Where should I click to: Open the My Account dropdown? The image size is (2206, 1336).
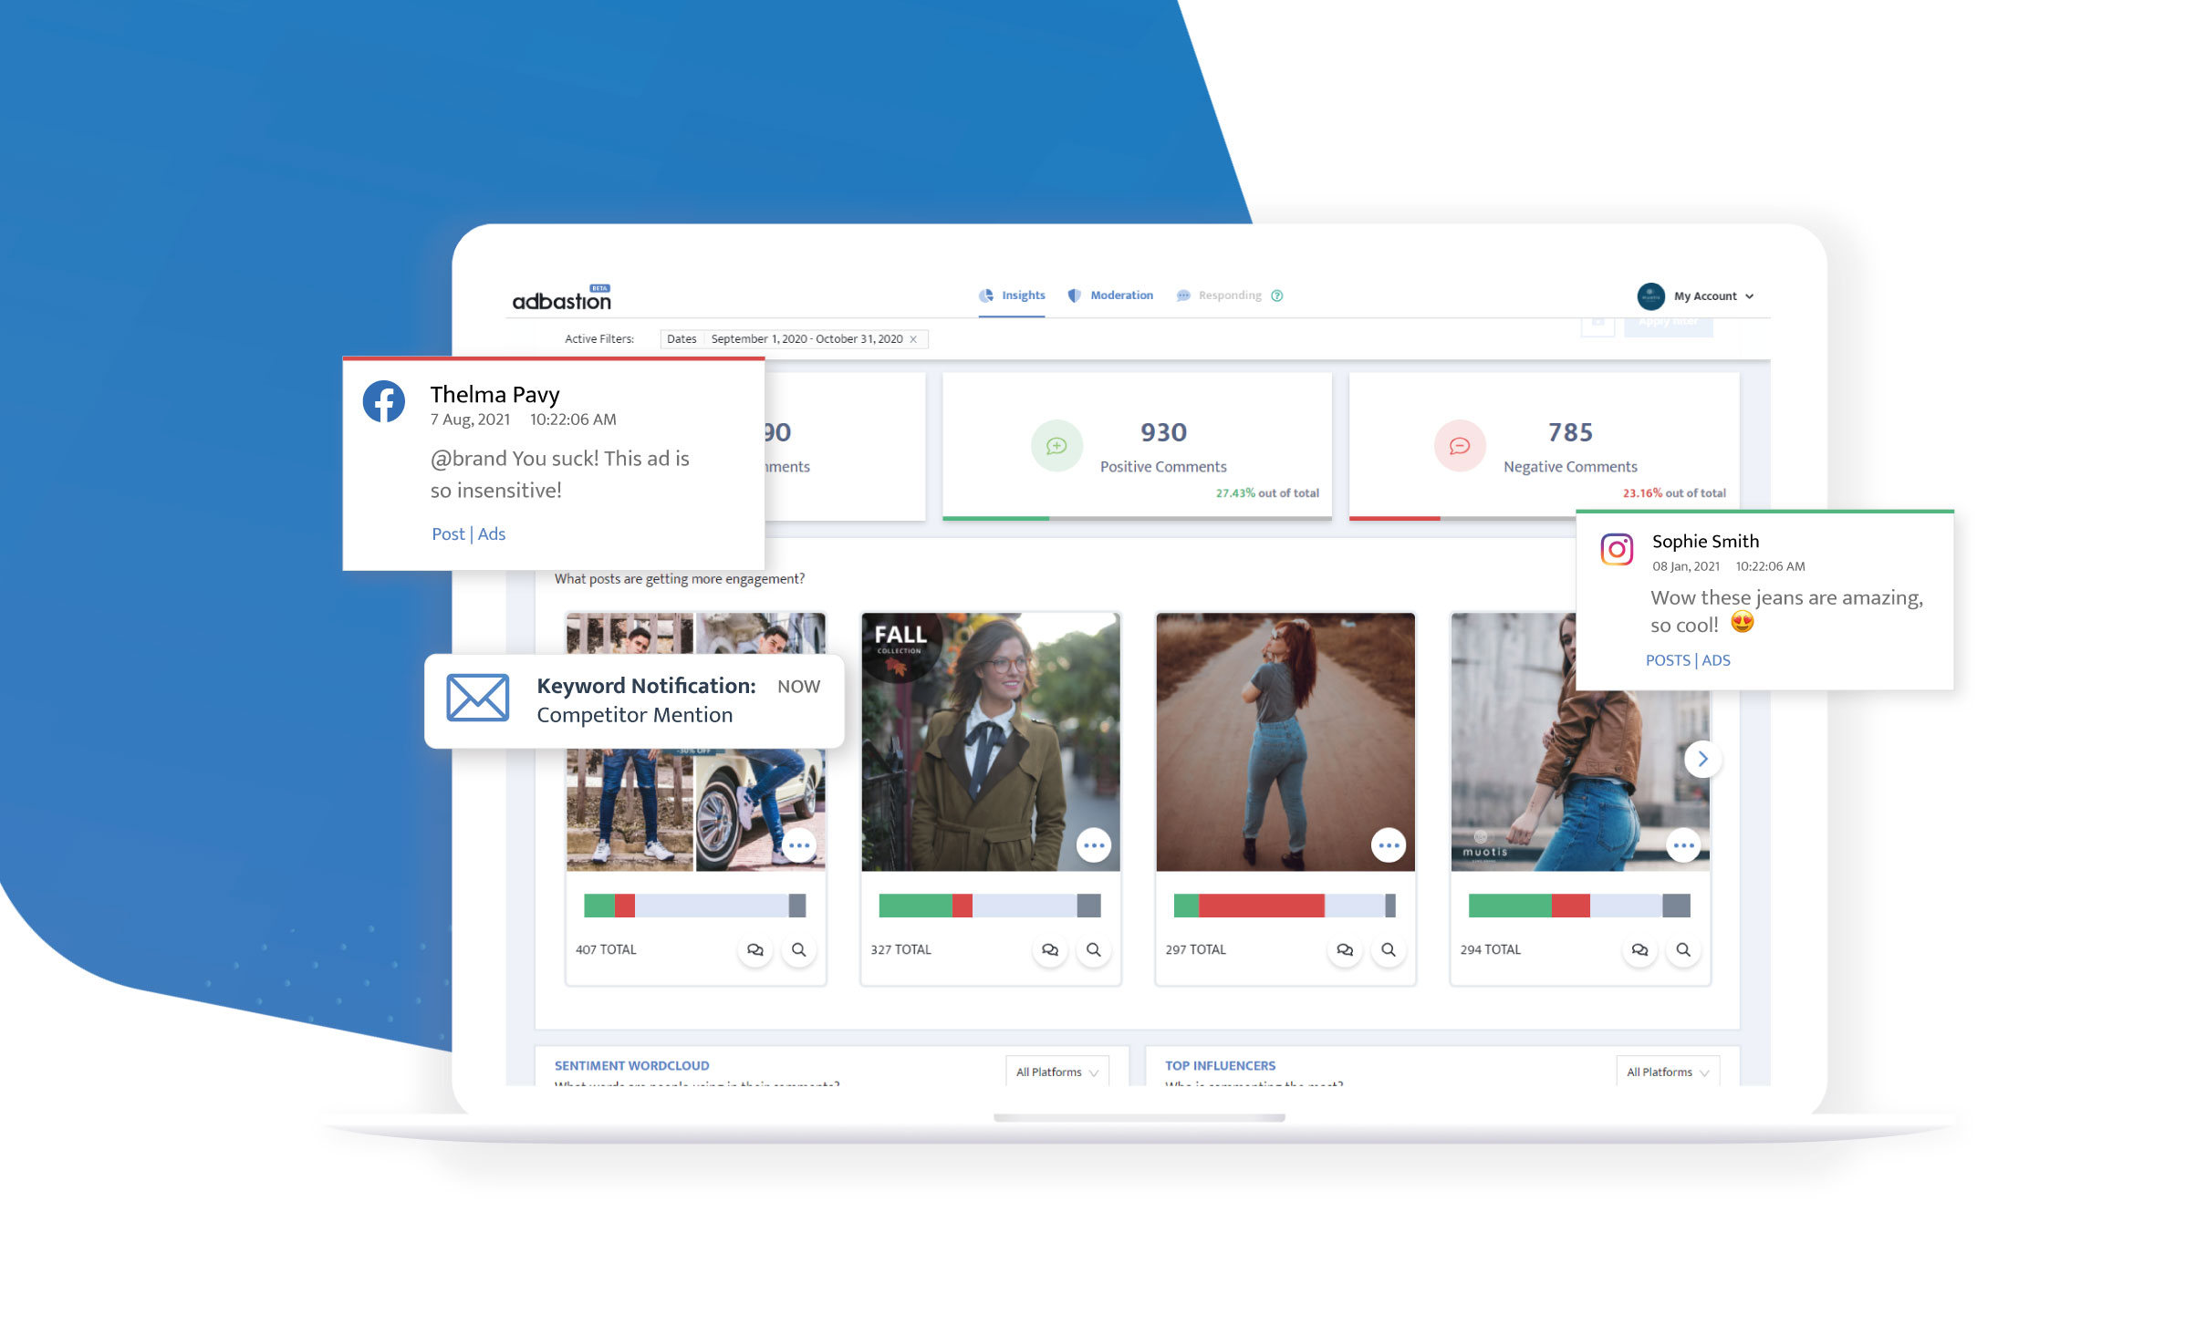(x=1713, y=296)
